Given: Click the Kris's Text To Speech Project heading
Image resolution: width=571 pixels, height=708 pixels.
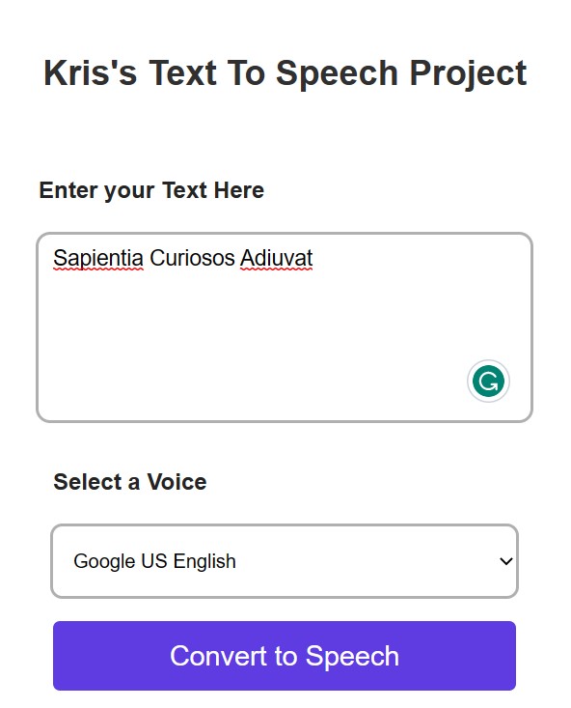Looking at the screenshot, I should (x=285, y=73).
